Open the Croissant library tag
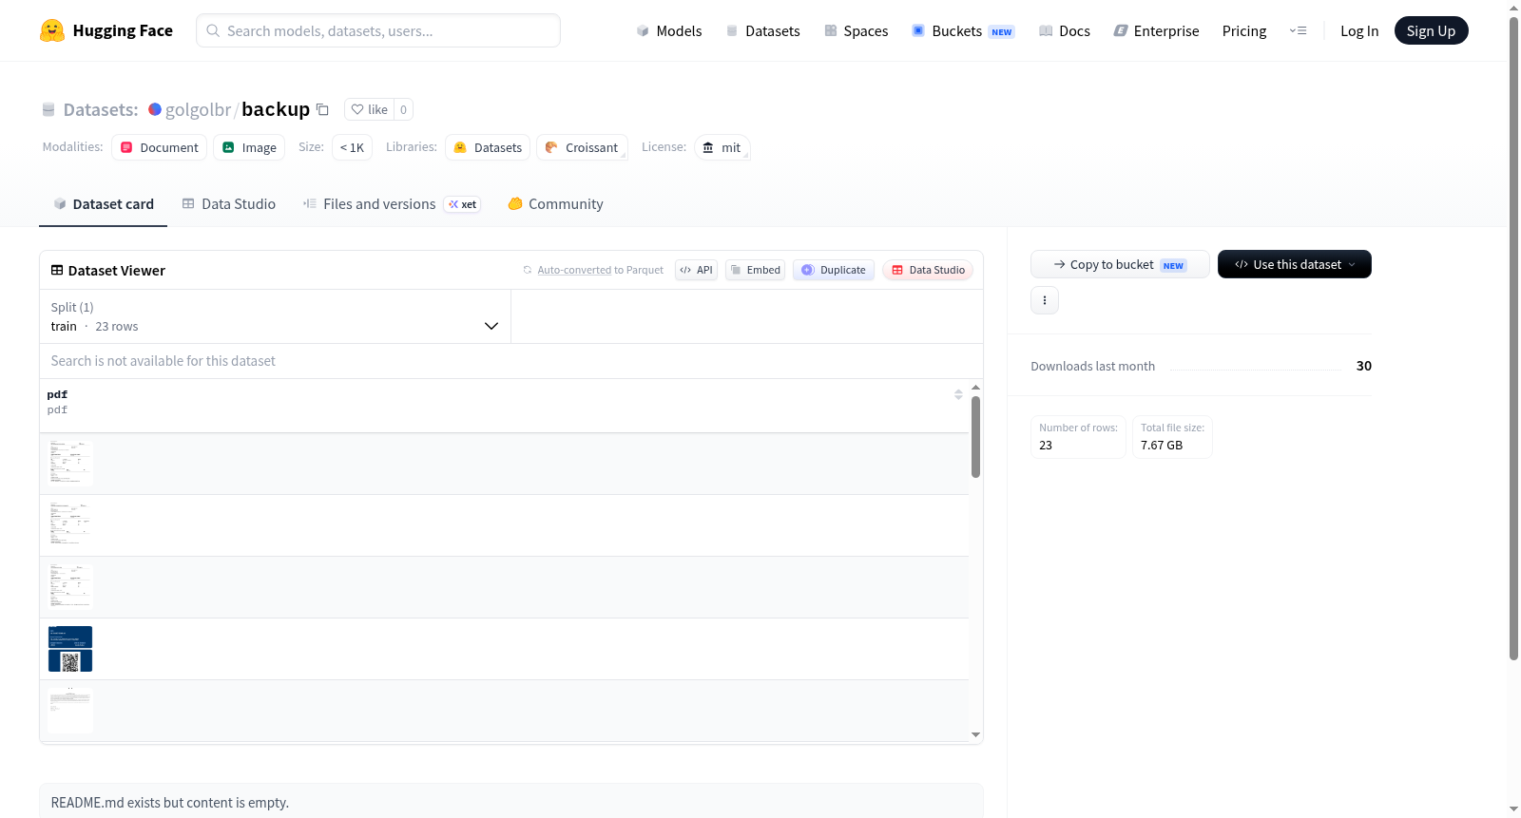Viewport: 1521px width, 818px height. tap(582, 147)
